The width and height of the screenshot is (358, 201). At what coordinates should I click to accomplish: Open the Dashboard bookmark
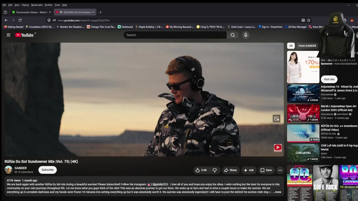[125, 27]
